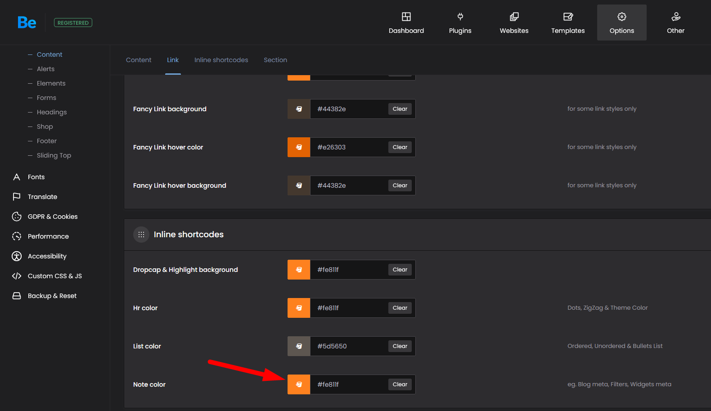Click the Be logo
Viewport: 711px width, 411px height.
[27, 23]
